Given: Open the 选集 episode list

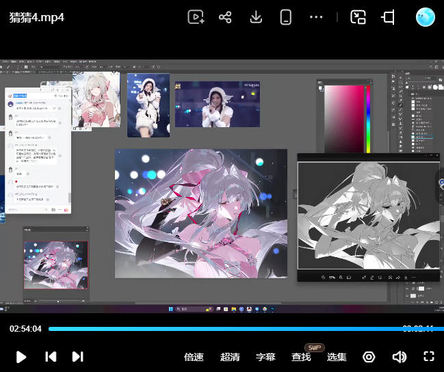Looking at the screenshot, I should pyautogui.click(x=337, y=357).
